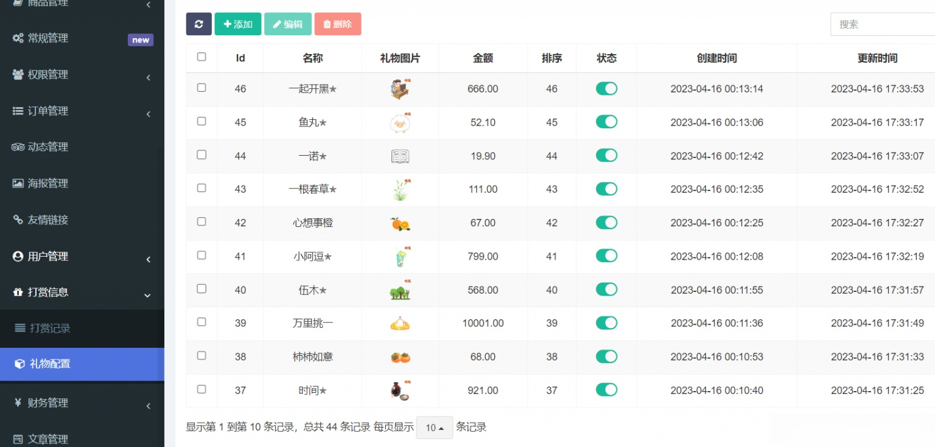The image size is (935, 447).
Task: Open the gift image for 万里挑一
Action: click(400, 324)
